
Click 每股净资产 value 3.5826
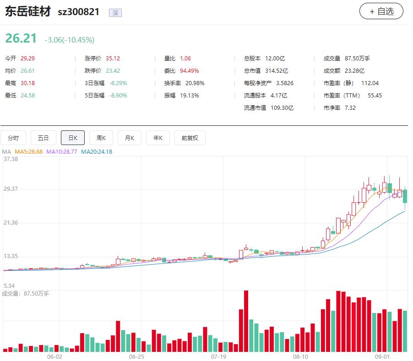(285, 83)
